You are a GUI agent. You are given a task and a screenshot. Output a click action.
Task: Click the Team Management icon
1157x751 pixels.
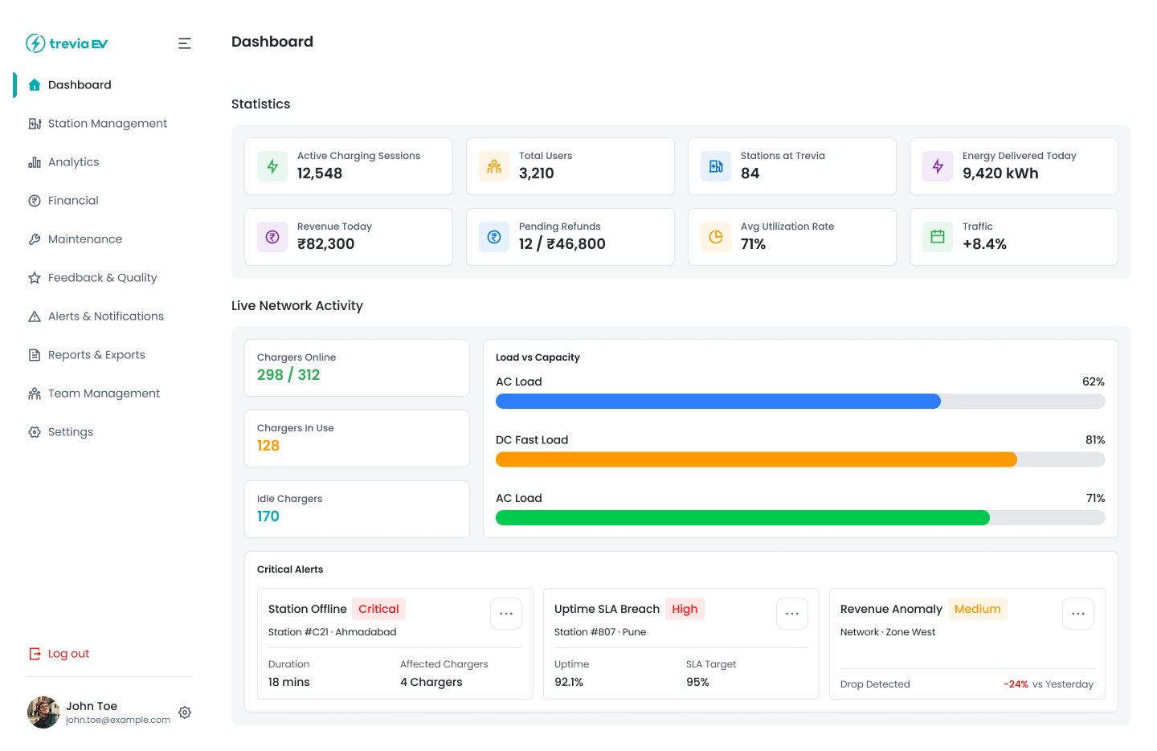pyautogui.click(x=34, y=393)
